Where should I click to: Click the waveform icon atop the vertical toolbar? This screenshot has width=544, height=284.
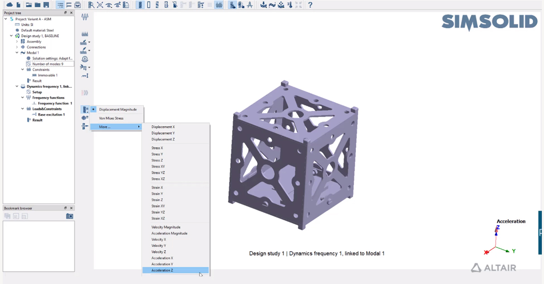click(85, 17)
